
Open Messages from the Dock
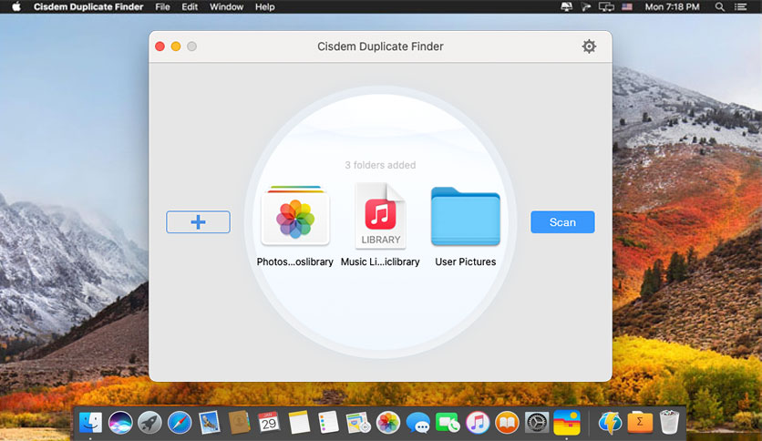[x=418, y=422]
